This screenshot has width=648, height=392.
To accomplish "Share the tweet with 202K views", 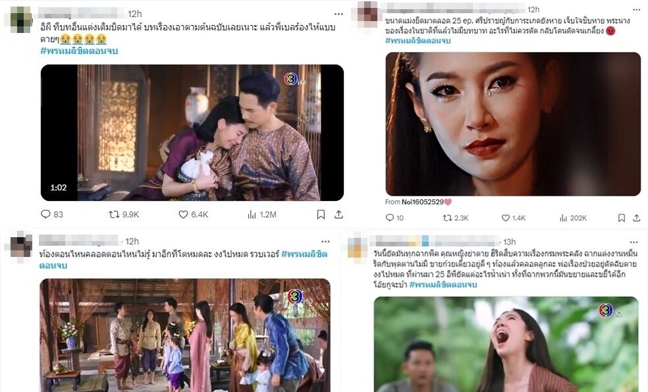I will 636,218.
